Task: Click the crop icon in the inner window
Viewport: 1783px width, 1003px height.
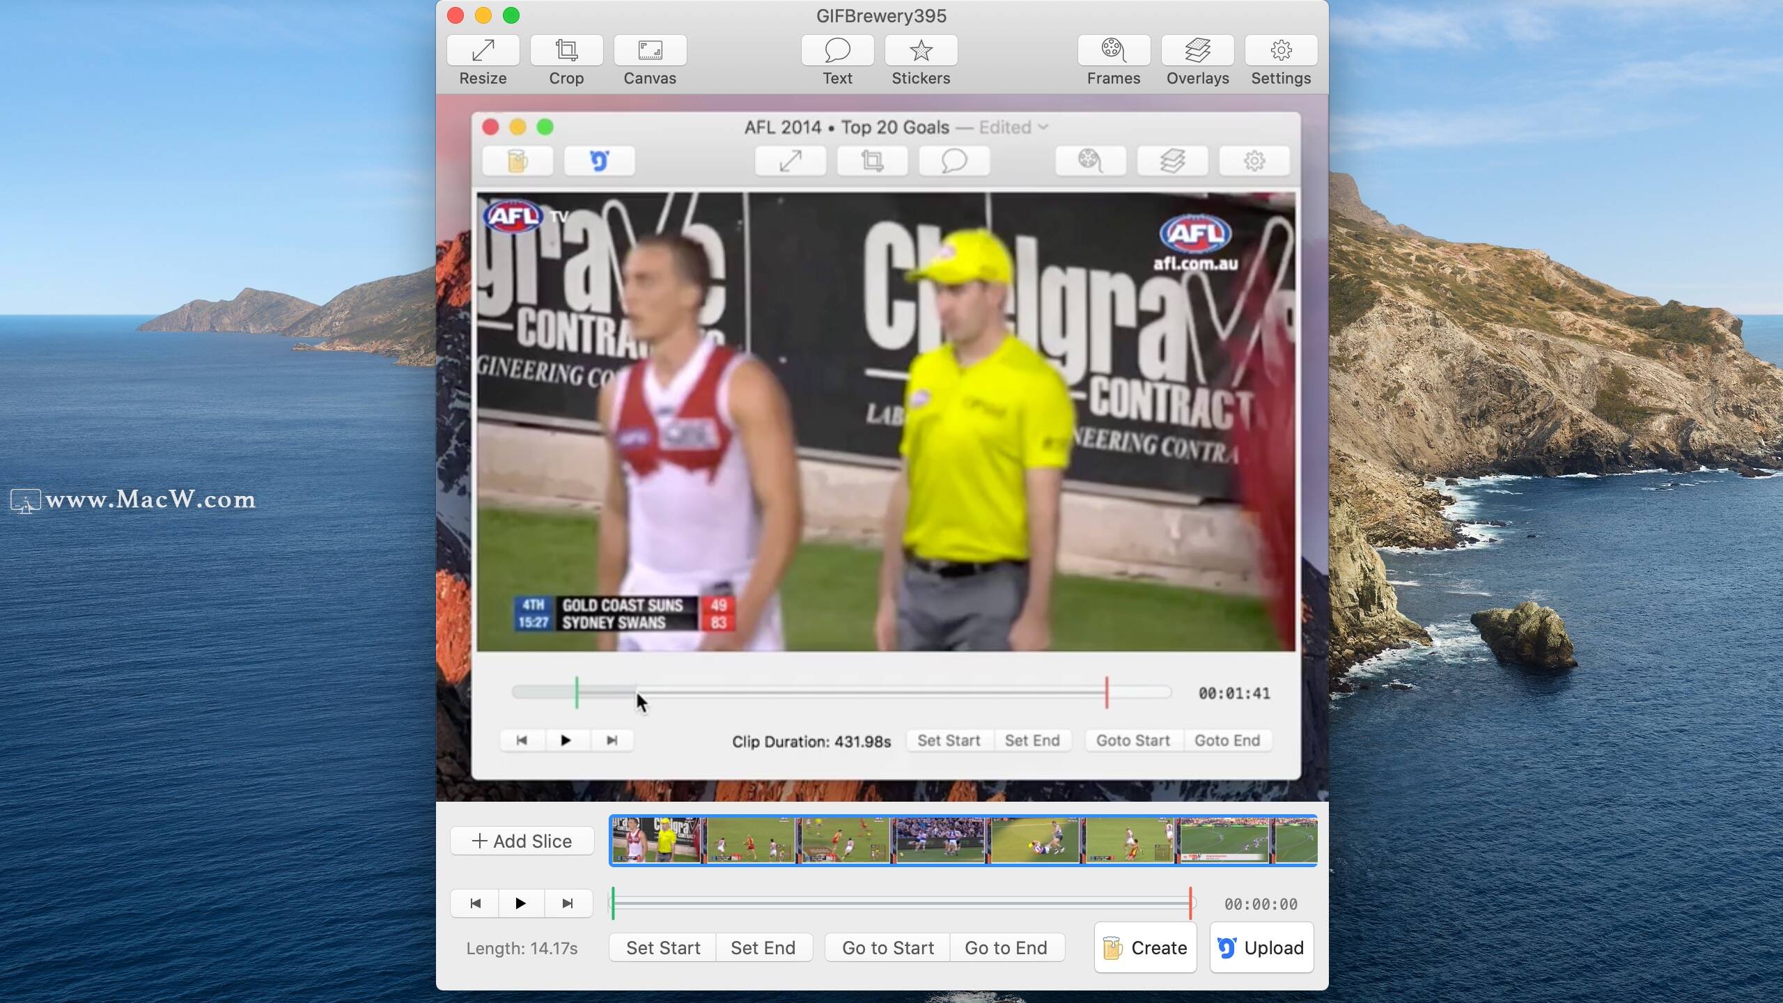Action: [x=872, y=161]
